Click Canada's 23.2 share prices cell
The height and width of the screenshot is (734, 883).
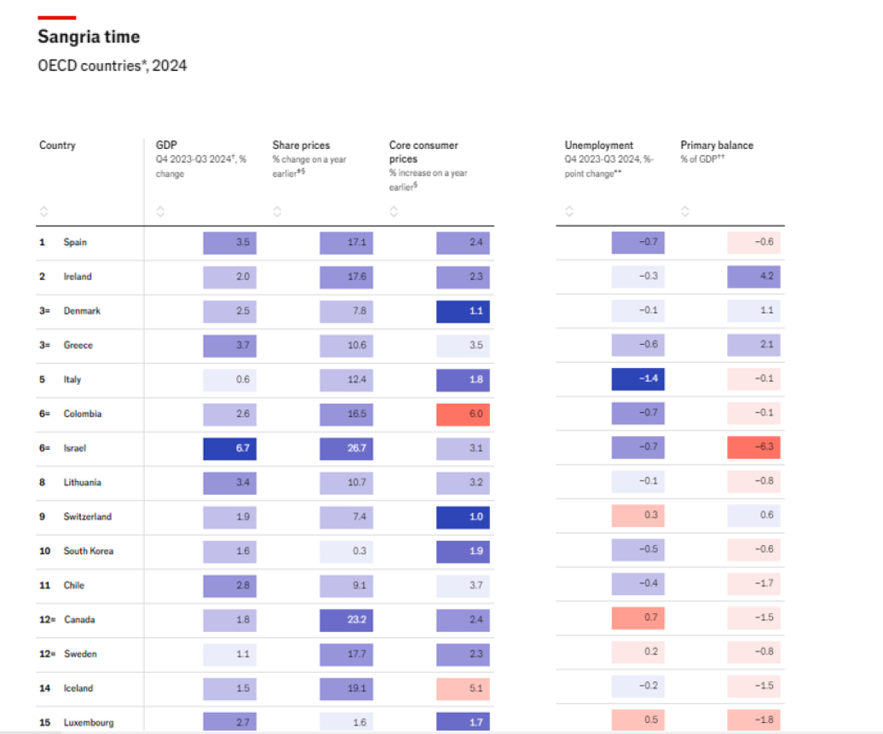(x=346, y=619)
